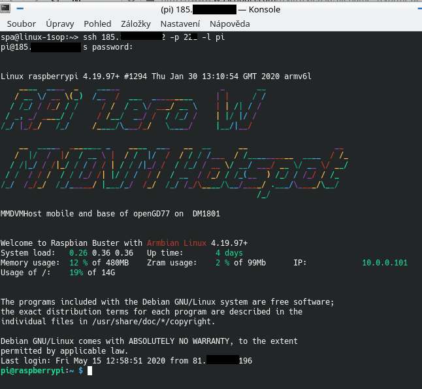Click the 'ABSOLUTELY NO WARRANTY' text
Screen dimensions: 422x389
179,341
